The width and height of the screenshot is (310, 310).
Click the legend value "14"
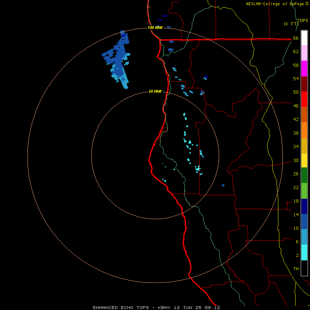pyautogui.click(x=296, y=215)
